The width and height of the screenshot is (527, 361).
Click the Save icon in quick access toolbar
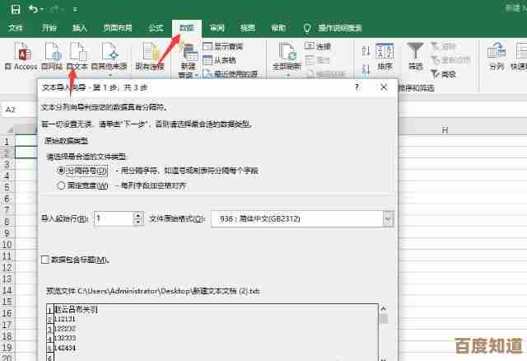pyautogui.click(x=16, y=9)
